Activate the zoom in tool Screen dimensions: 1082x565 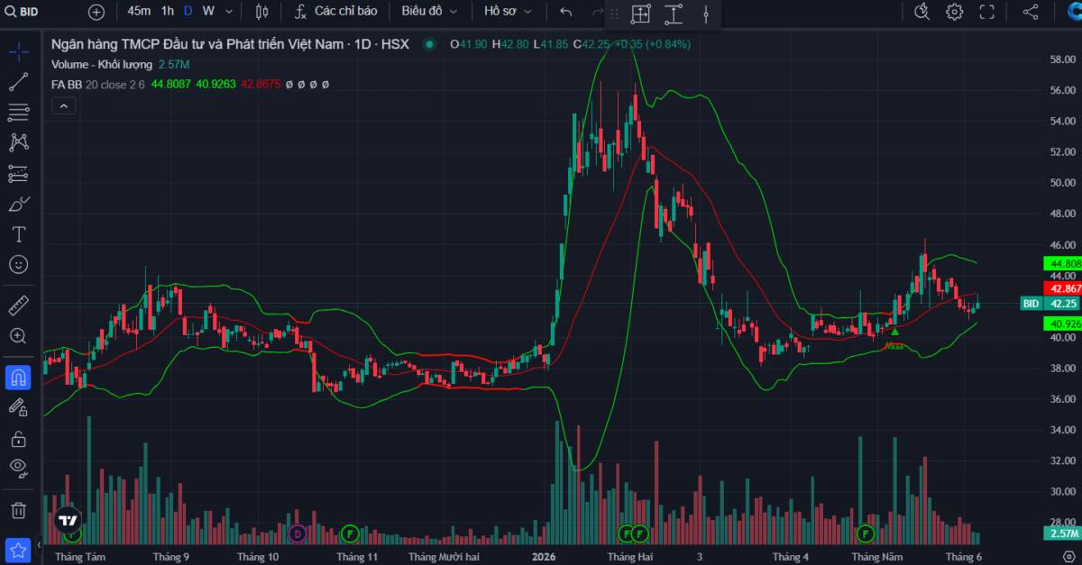click(18, 335)
